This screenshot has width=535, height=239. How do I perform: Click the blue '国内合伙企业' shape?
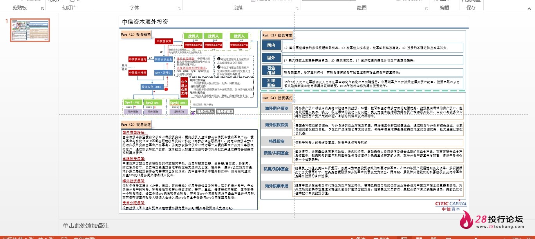click(x=163, y=59)
